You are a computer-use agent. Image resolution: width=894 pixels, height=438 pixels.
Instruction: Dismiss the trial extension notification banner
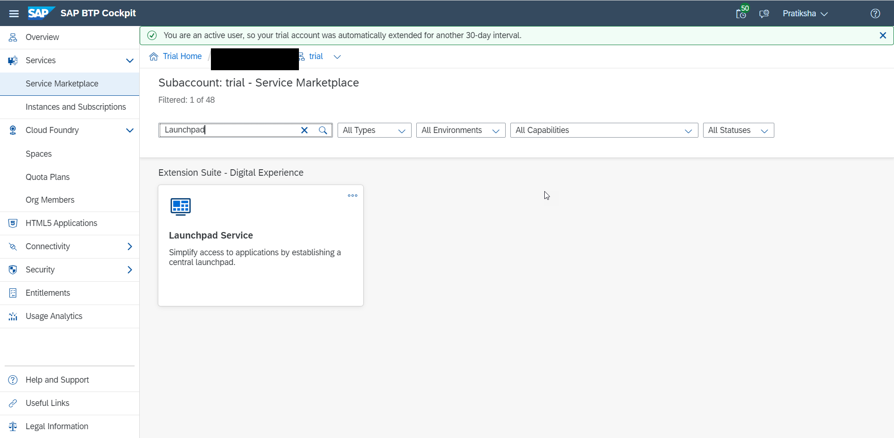point(882,35)
